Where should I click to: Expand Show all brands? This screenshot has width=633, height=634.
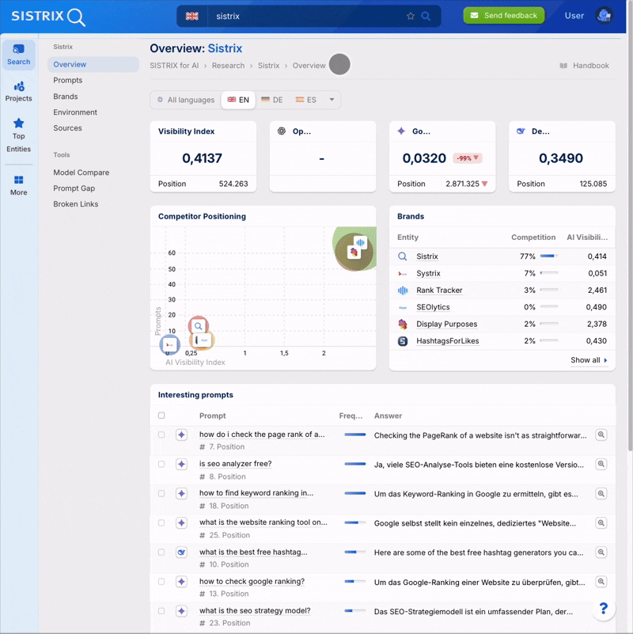[x=589, y=360]
